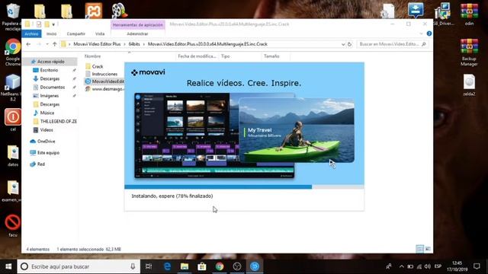Click the Windows Start button
Viewport: 488px width, 274px height.
8,266
